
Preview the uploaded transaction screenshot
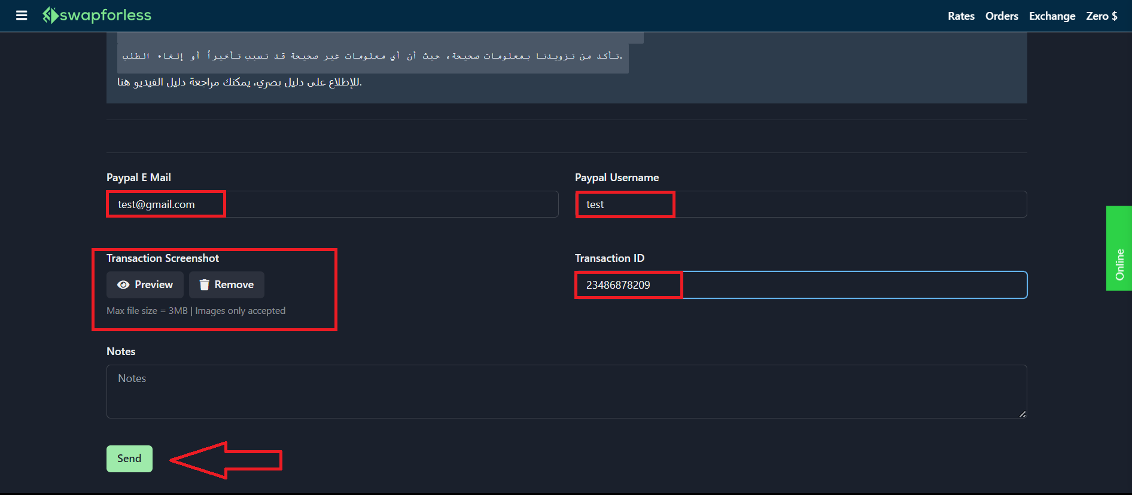point(145,285)
